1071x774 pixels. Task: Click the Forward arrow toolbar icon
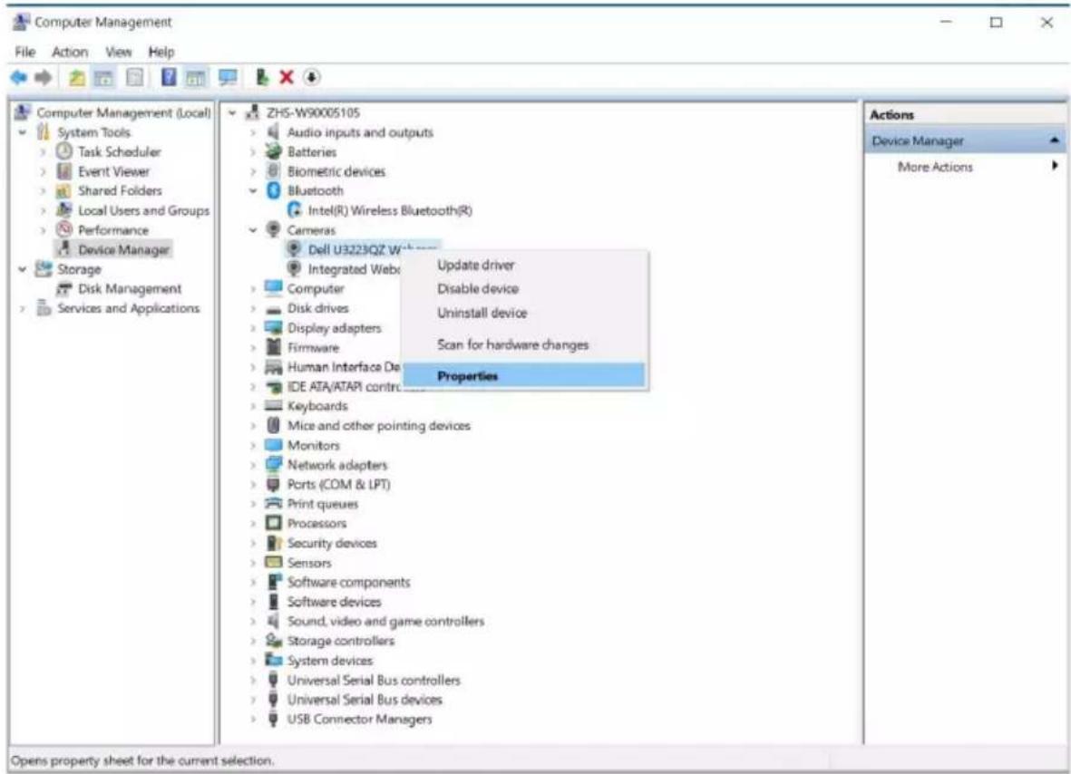click(x=43, y=78)
